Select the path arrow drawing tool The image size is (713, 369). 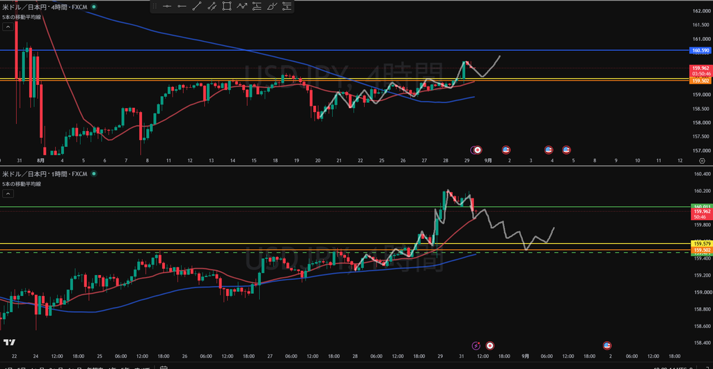point(242,6)
